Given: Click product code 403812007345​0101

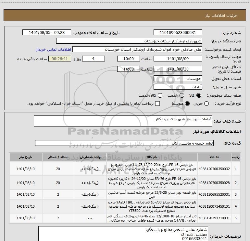Looking at the screenshot, I should [214, 206].
